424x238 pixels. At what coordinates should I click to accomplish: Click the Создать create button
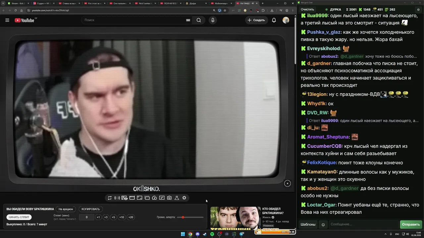pos(256,20)
